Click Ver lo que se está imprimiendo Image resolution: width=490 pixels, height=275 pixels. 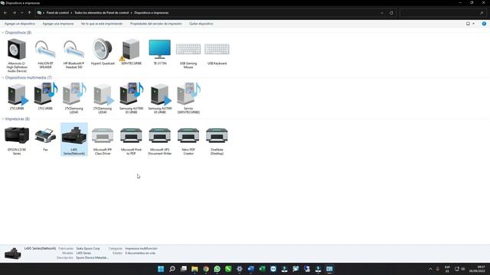[102, 24]
